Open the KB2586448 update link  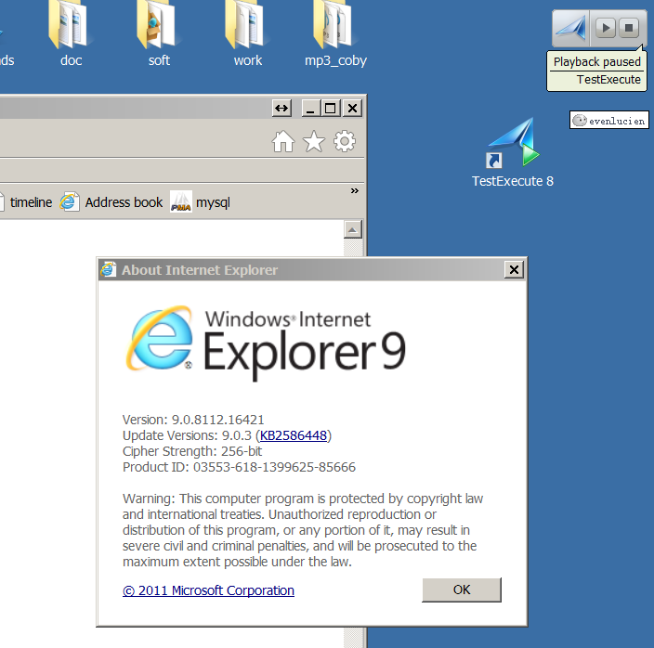(294, 435)
